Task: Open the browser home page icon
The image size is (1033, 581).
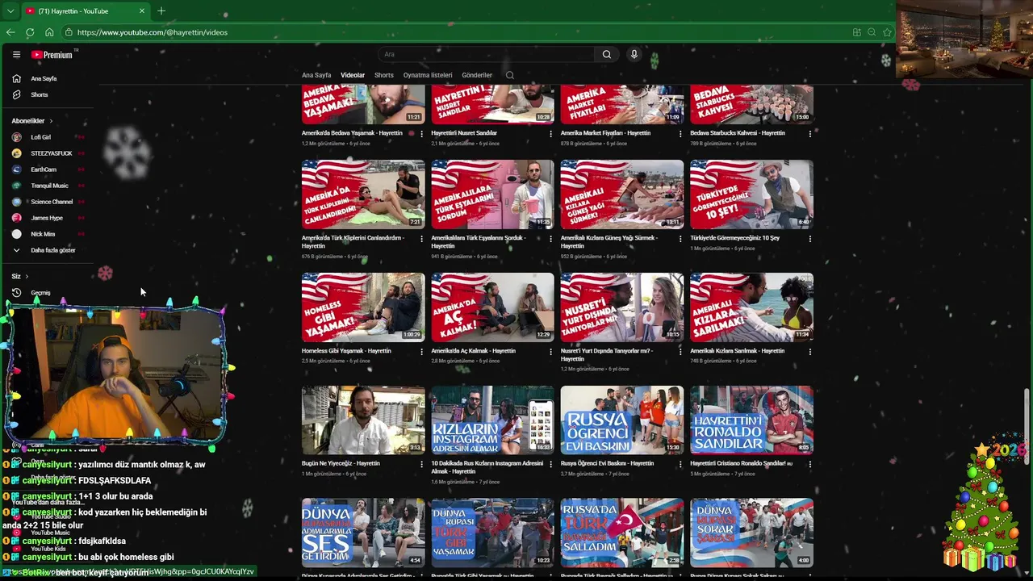Action: pyautogui.click(x=49, y=32)
